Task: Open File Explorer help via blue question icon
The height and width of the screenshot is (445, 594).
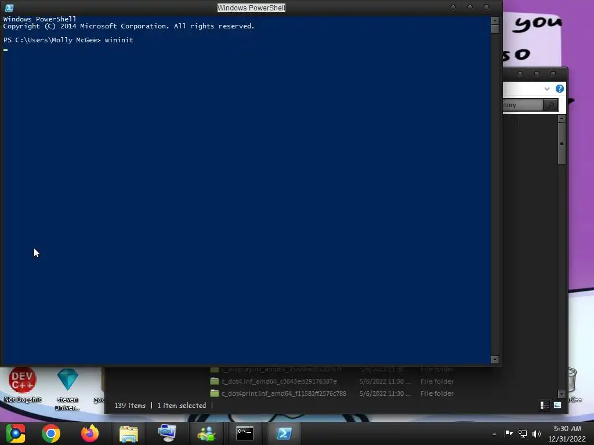Action: (x=560, y=89)
